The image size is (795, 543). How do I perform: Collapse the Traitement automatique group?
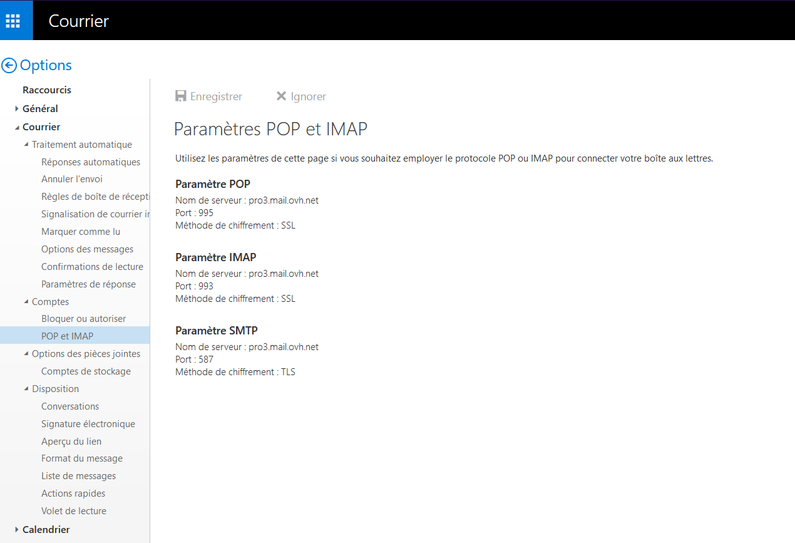click(26, 145)
